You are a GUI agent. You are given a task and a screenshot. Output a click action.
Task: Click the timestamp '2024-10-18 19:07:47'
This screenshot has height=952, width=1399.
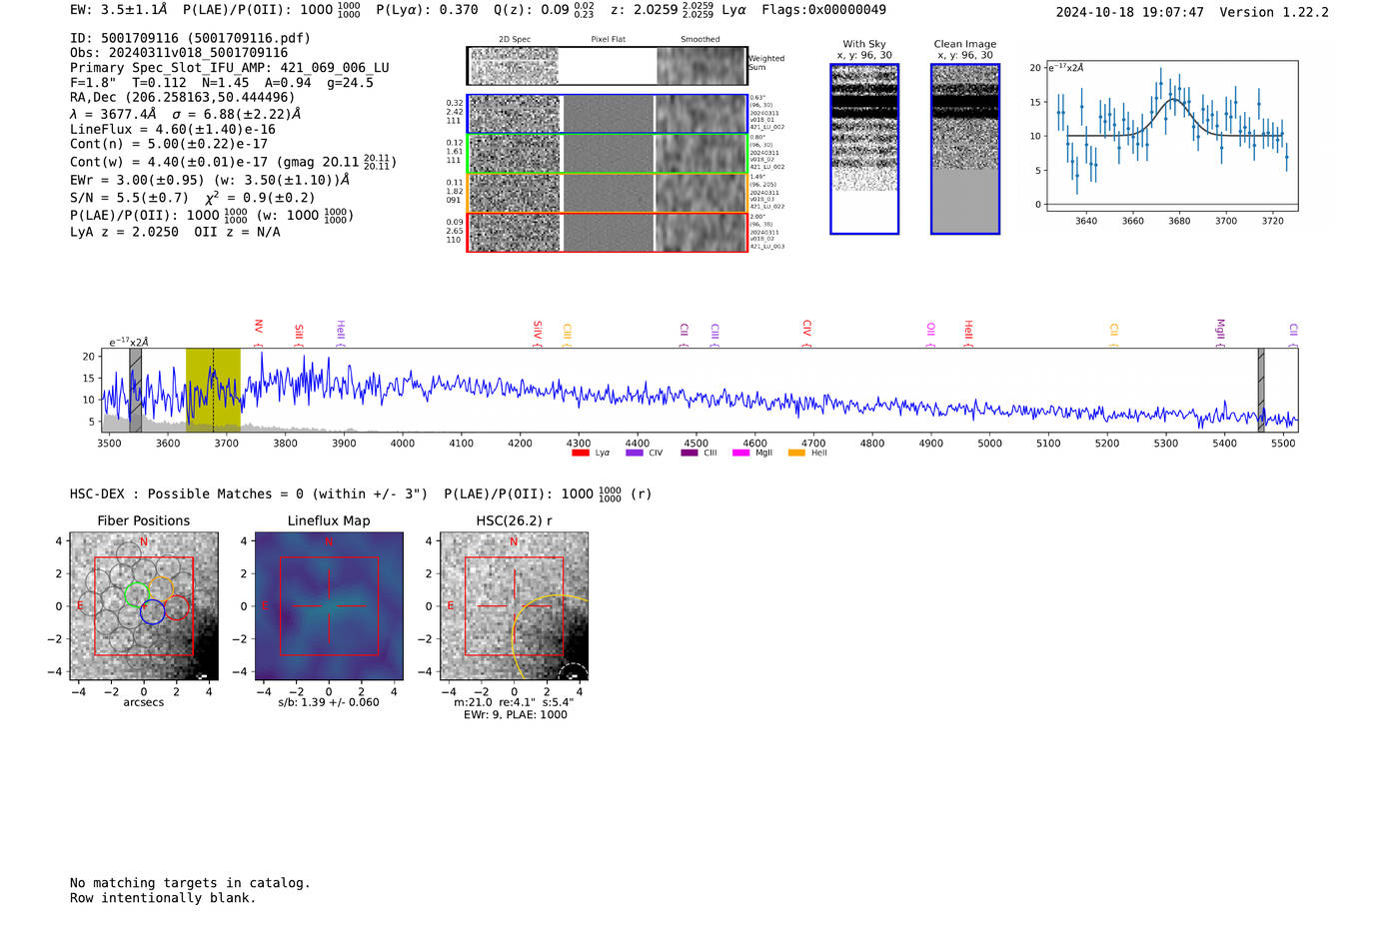tap(1129, 13)
